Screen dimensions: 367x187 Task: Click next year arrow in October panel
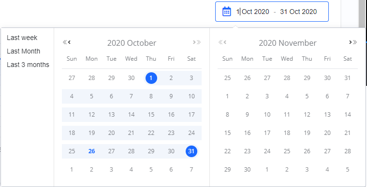point(199,42)
